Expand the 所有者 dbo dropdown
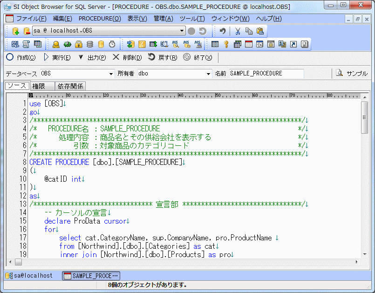 pos(208,74)
